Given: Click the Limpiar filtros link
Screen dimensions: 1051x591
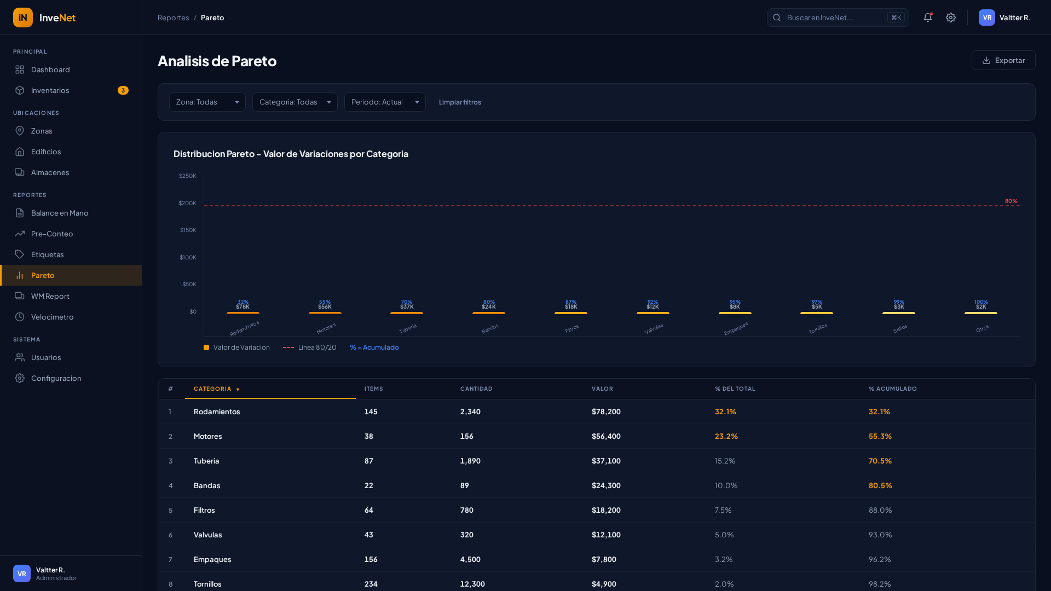Looking at the screenshot, I should [460, 102].
